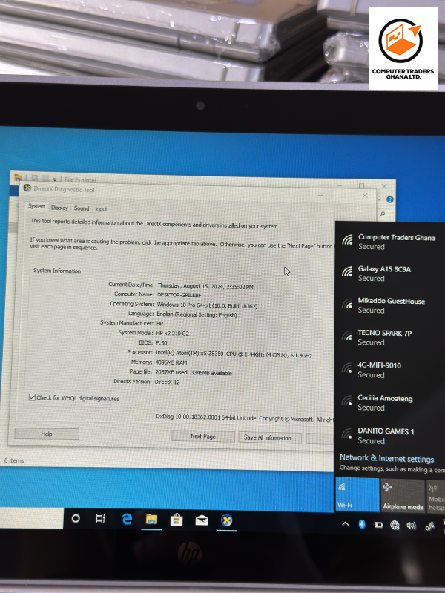Connect to Computer Traders Ghana network
The height and width of the screenshot is (593, 445).
(390, 242)
